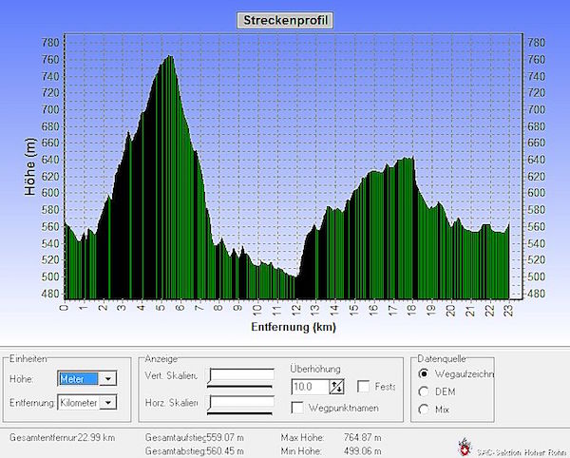Adjust the Horz. Skalierung slider
This screenshot has width=570, height=458.
point(240,405)
